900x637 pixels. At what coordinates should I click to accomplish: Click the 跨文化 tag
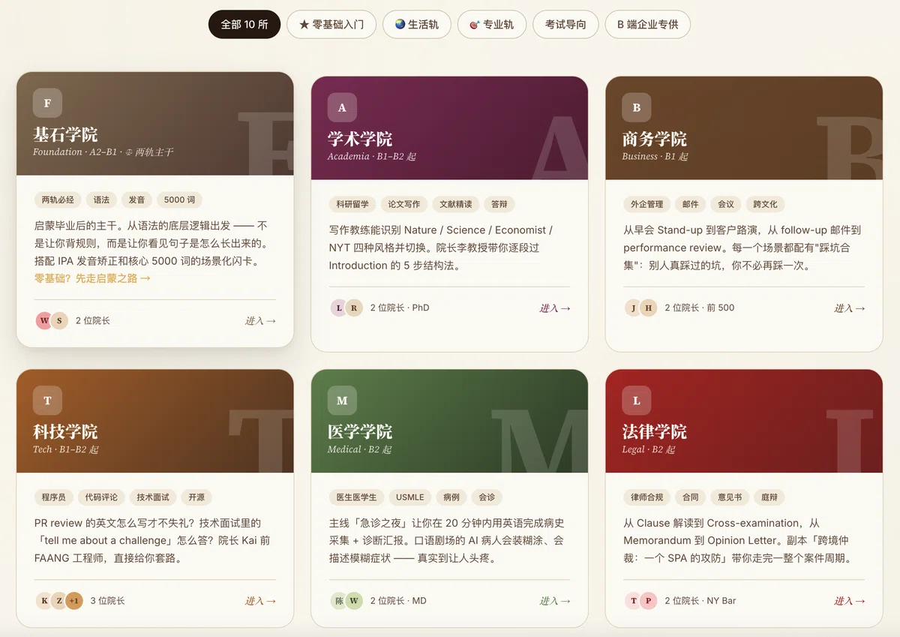pyautogui.click(x=766, y=204)
